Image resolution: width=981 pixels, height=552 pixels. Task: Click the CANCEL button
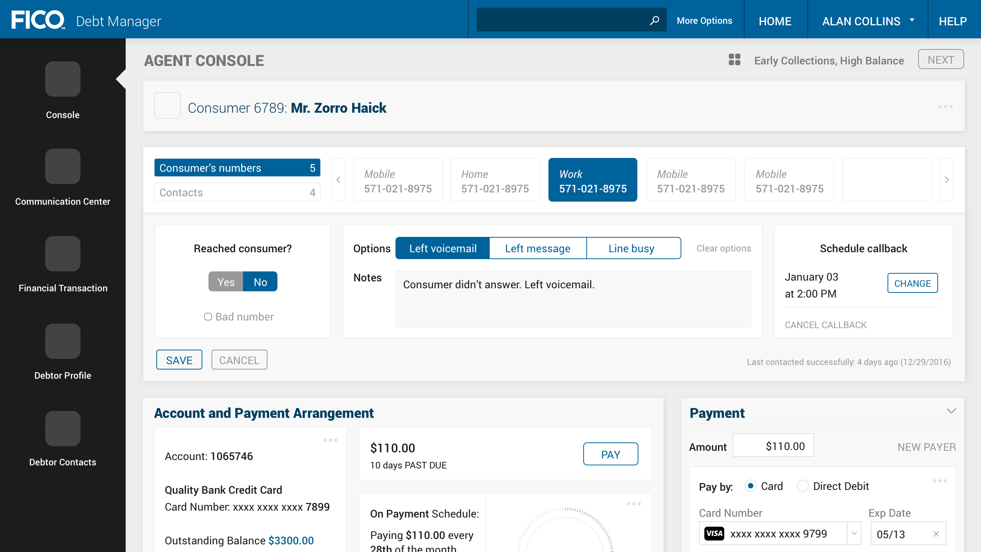239,360
